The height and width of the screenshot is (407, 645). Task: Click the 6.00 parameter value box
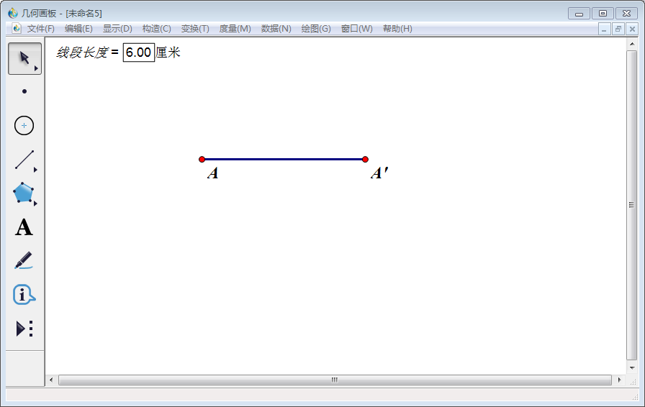pyautogui.click(x=139, y=52)
